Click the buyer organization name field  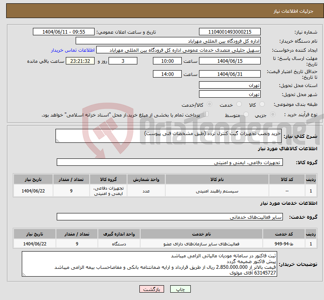pos(168,41)
